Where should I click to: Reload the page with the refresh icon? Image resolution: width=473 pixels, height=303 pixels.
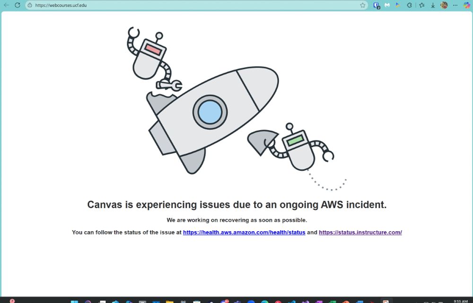click(18, 5)
